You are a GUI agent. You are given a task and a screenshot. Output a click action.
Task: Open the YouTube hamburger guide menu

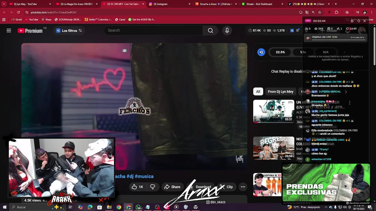(9, 30)
